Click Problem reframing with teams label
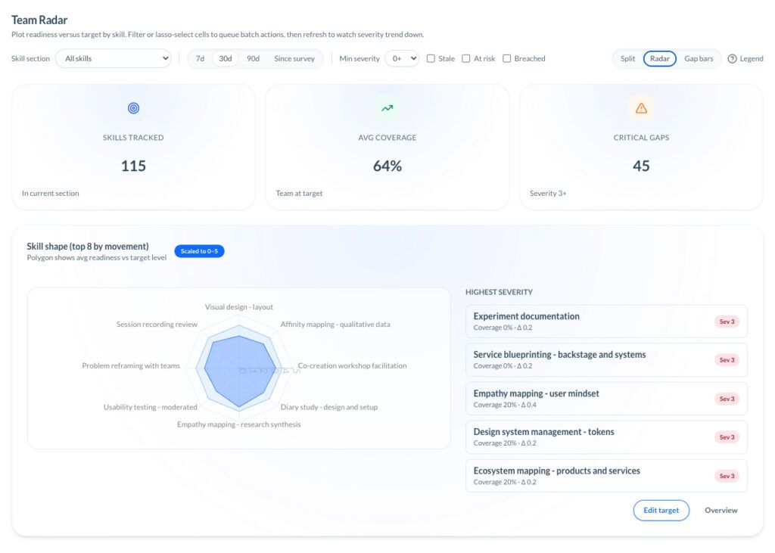This screenshot has height=553, width=775. coord(131,365)
